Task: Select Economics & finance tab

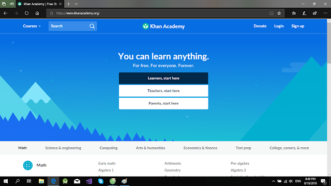Action: click(x=200, y=148)
